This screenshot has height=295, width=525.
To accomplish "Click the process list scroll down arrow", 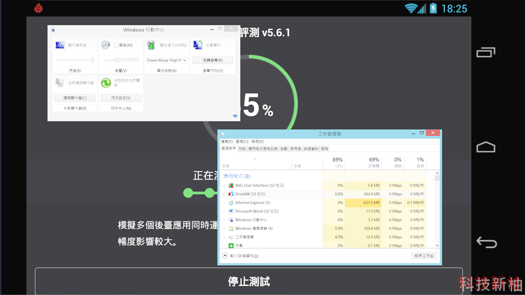I will 437,245.
